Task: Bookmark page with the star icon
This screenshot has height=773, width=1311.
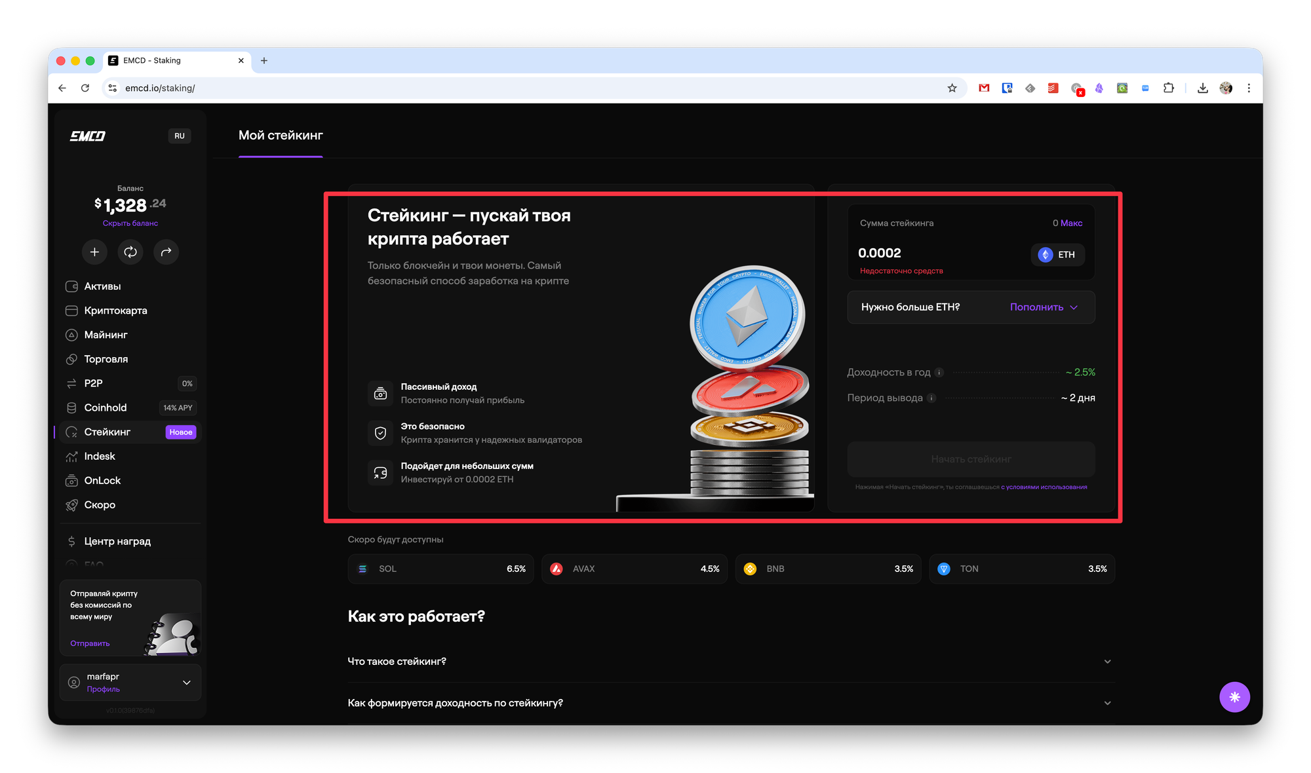Action: [x=952, y=88]
